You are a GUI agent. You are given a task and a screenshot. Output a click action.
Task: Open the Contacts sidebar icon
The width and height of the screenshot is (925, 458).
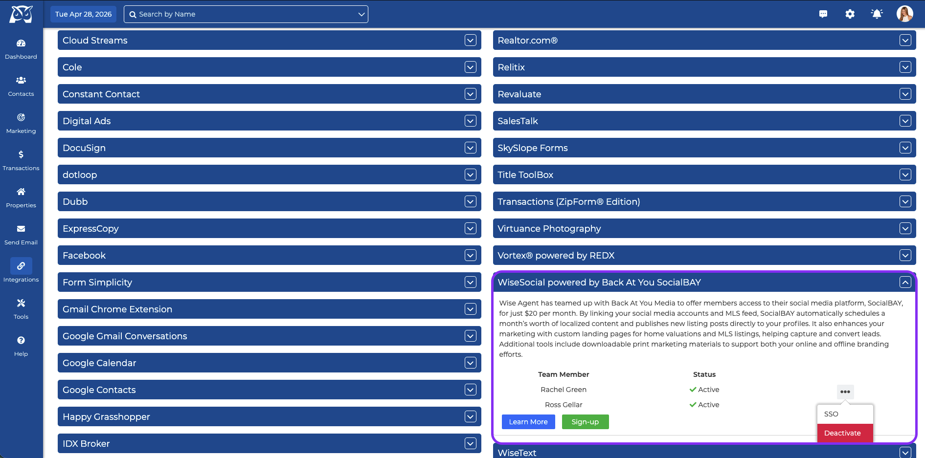point(21,80)
